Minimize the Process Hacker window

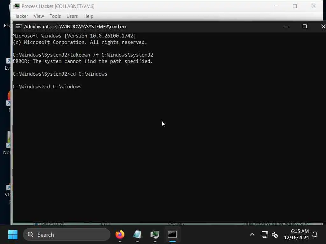click(276, 6)
